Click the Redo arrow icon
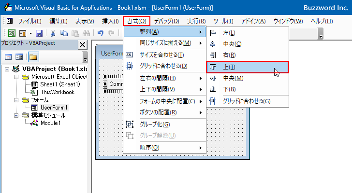 [x=111, y=33]
